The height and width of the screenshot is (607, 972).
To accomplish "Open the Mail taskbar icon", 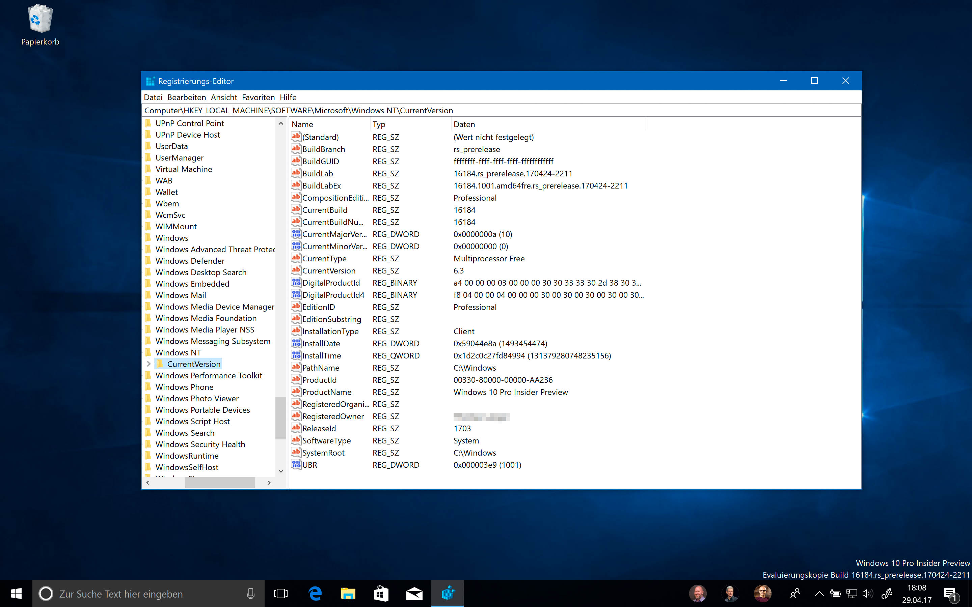I will pos(414,594).
